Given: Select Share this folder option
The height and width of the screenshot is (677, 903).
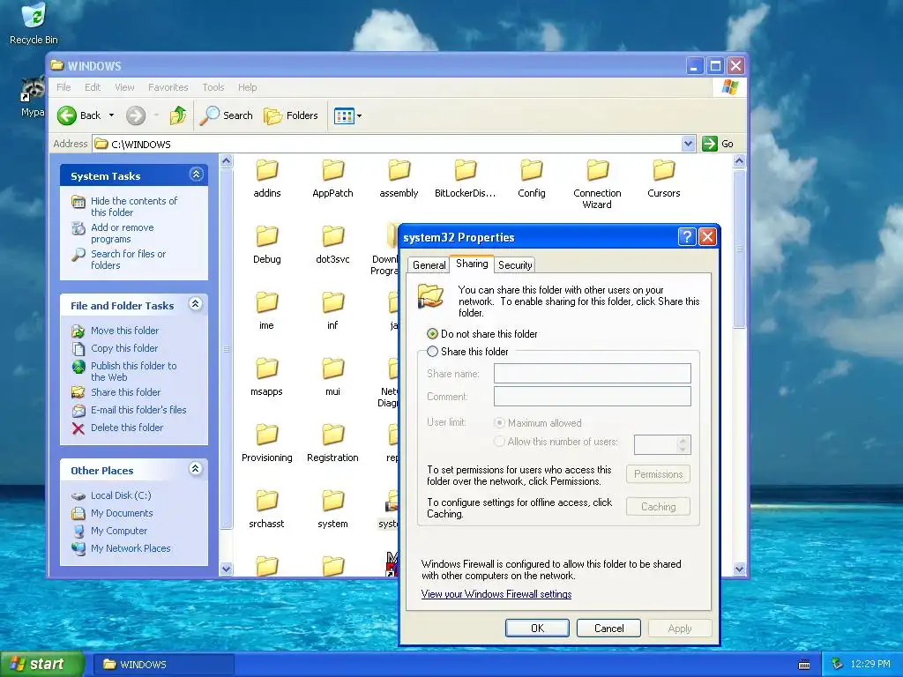Looking at the screenshot, I should point(467,351).
